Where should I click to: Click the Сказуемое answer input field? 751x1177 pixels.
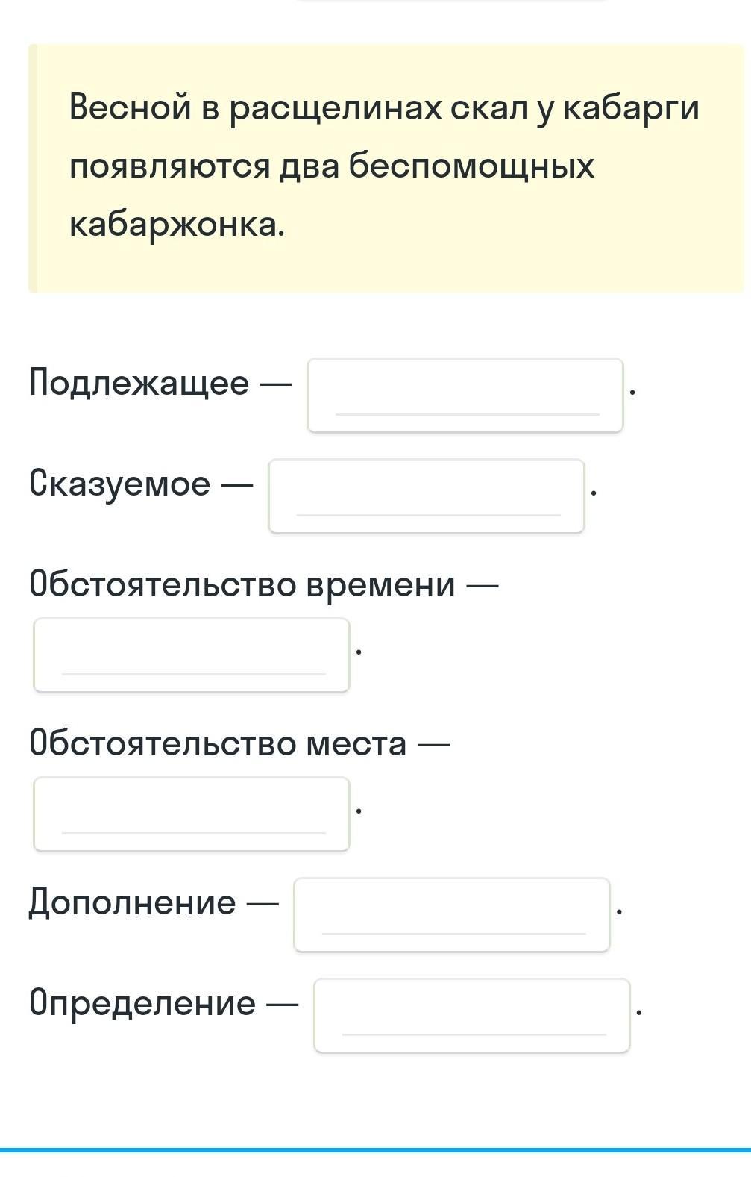(426, 496)
